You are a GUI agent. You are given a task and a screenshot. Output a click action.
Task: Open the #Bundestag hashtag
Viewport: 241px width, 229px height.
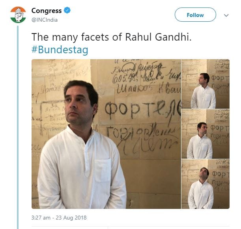click(x=60, y=50)
